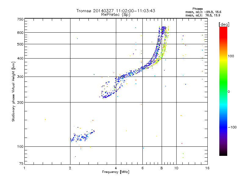
Task: Click the x-axis tick label "4"
Action: (116, 168)
